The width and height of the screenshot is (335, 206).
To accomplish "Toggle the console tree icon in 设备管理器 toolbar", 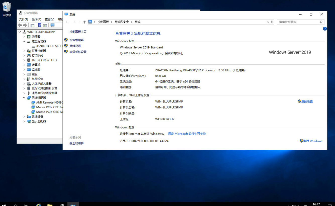I will [x=32, y=25].
